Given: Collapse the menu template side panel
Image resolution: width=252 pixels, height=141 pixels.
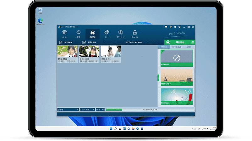Looking at the screenshot, I should pyautogui.click(x=158, y=77).
